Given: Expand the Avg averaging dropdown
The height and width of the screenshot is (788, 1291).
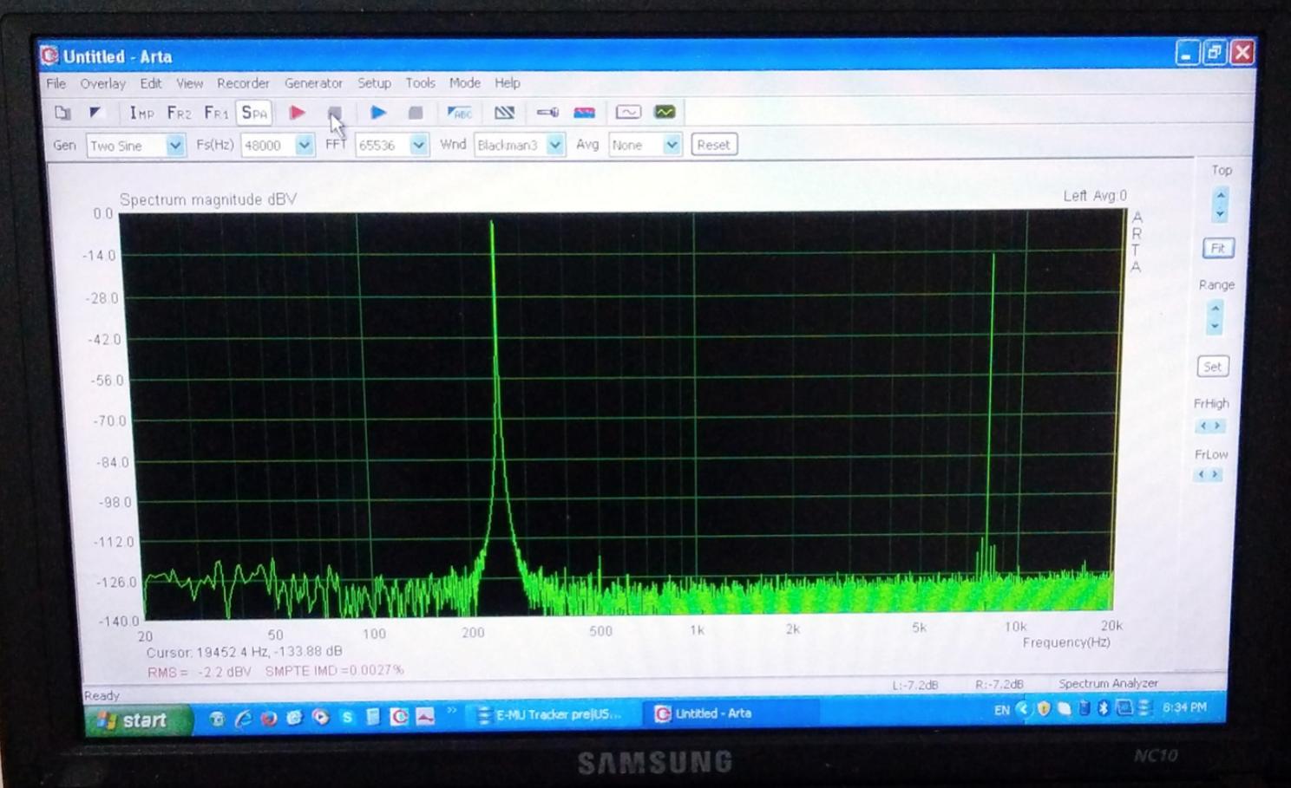Looking at the screenshot, I should (672, 145).
